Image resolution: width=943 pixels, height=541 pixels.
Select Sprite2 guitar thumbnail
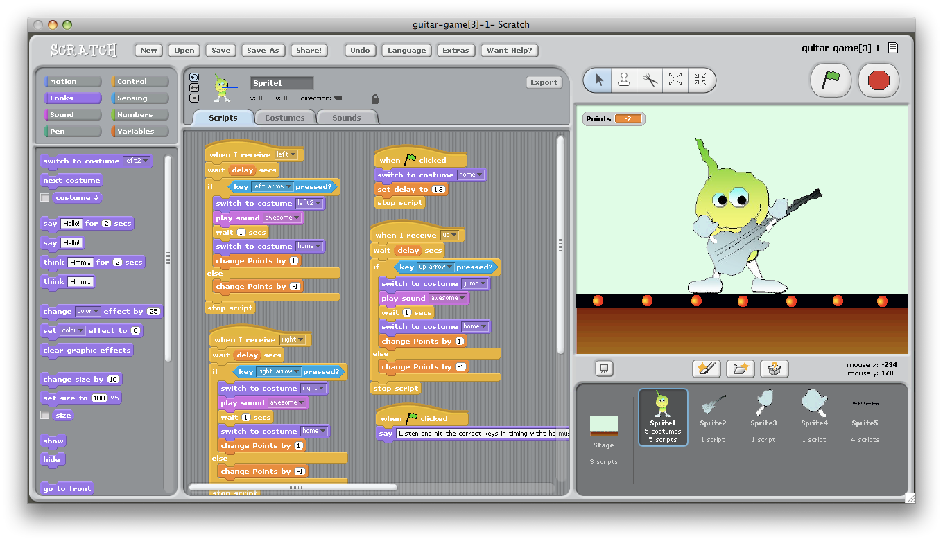coord(713,417)
